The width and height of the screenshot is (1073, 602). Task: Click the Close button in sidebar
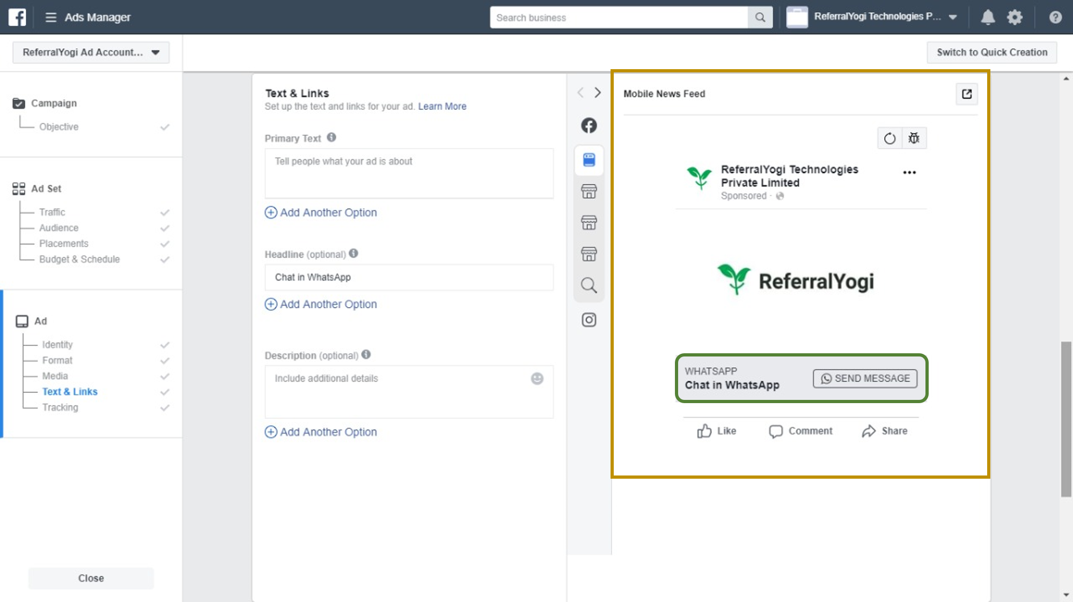[x=91, y=578]
